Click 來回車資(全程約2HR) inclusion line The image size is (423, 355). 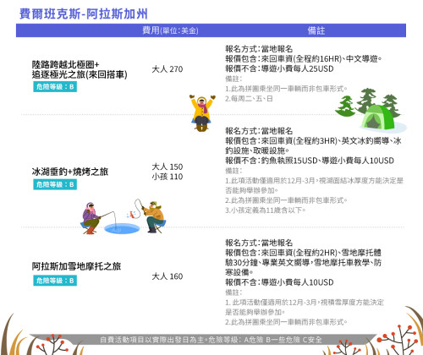[x=303, y=262]
